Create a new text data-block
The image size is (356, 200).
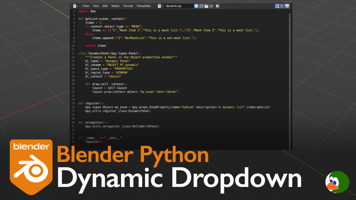click(201, 6)
